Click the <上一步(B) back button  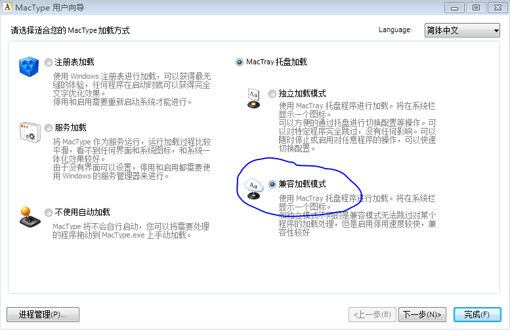(x=372, y=314)
